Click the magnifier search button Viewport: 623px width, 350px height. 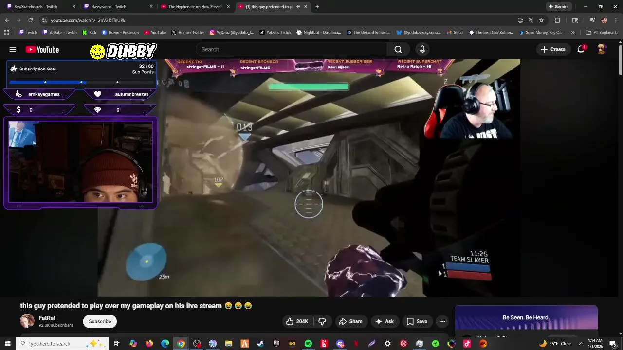point(398,49)
